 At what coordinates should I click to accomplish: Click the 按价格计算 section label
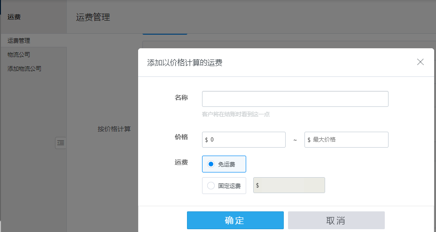click(114, 129)
